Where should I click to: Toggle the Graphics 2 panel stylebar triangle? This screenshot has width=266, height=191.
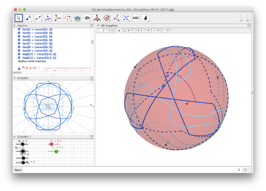click(14, 136)
